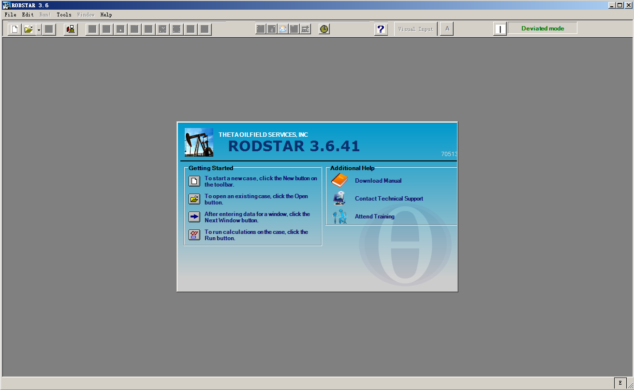Click the Attend Training people icon

pos(340,217)
